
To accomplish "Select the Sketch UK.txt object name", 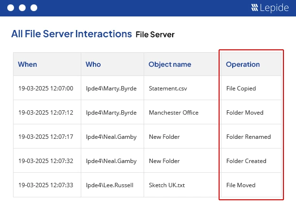I will 167,185.
